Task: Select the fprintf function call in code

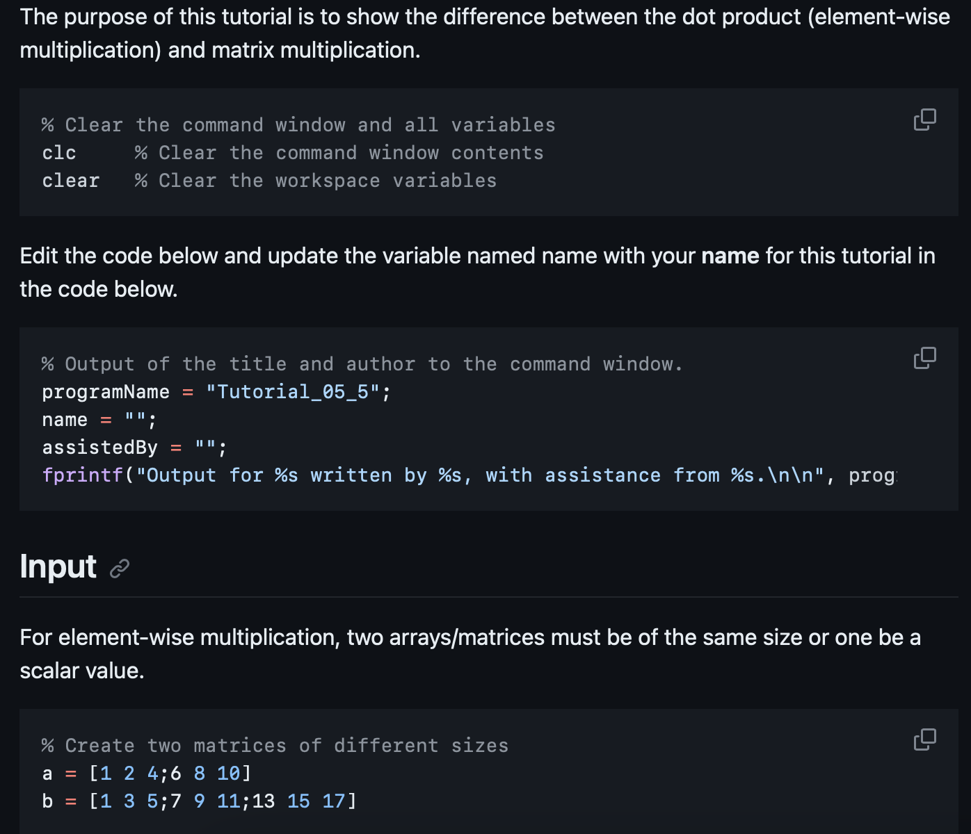Action: pos(83,475)
